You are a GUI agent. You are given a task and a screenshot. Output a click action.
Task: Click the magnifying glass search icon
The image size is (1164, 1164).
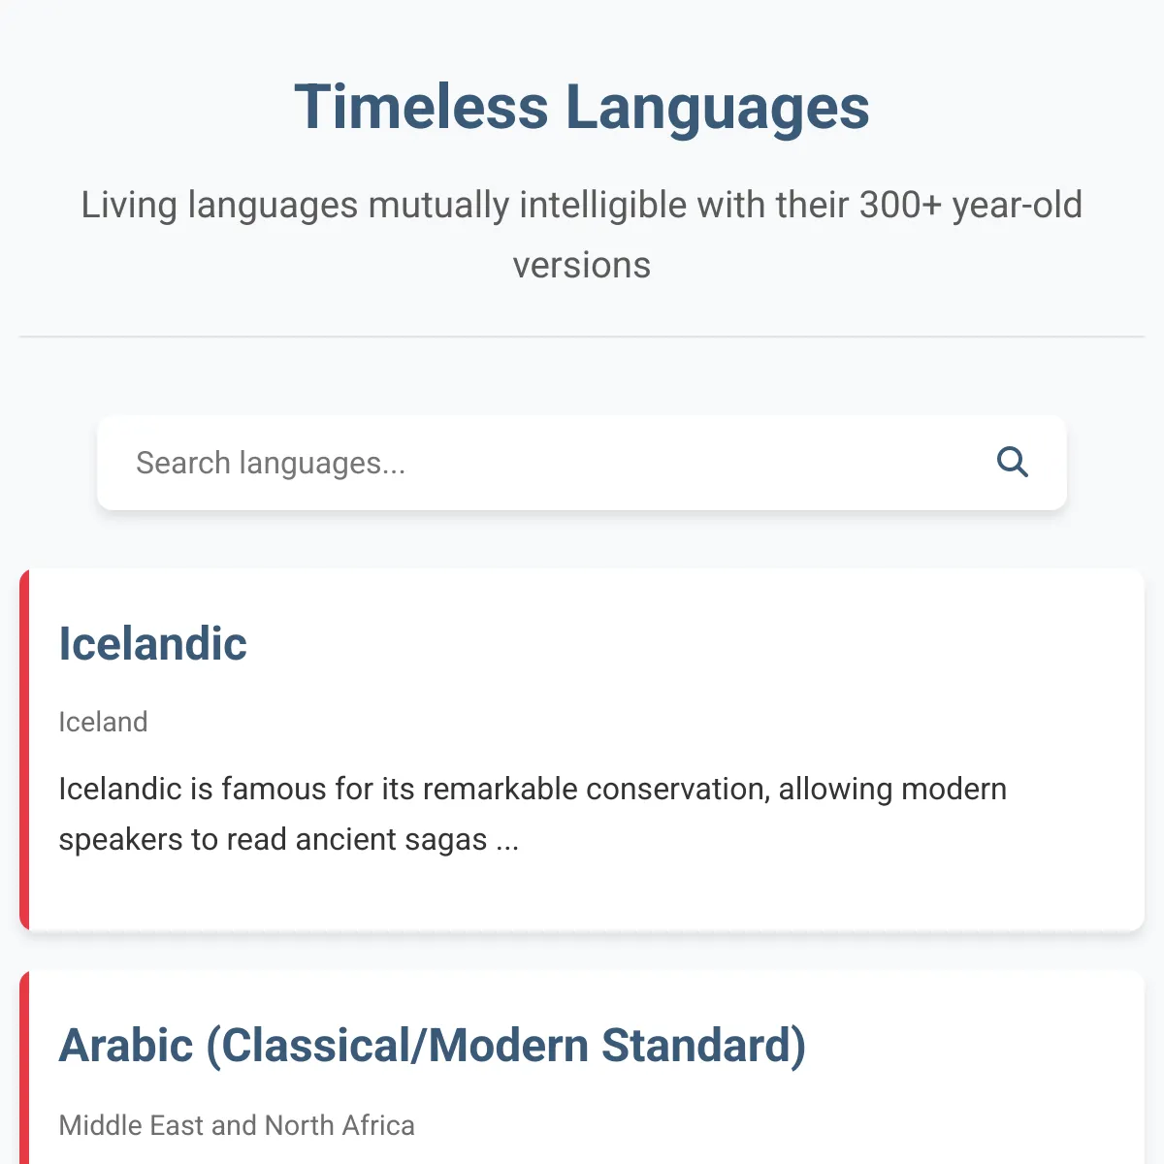point(1012,463)
